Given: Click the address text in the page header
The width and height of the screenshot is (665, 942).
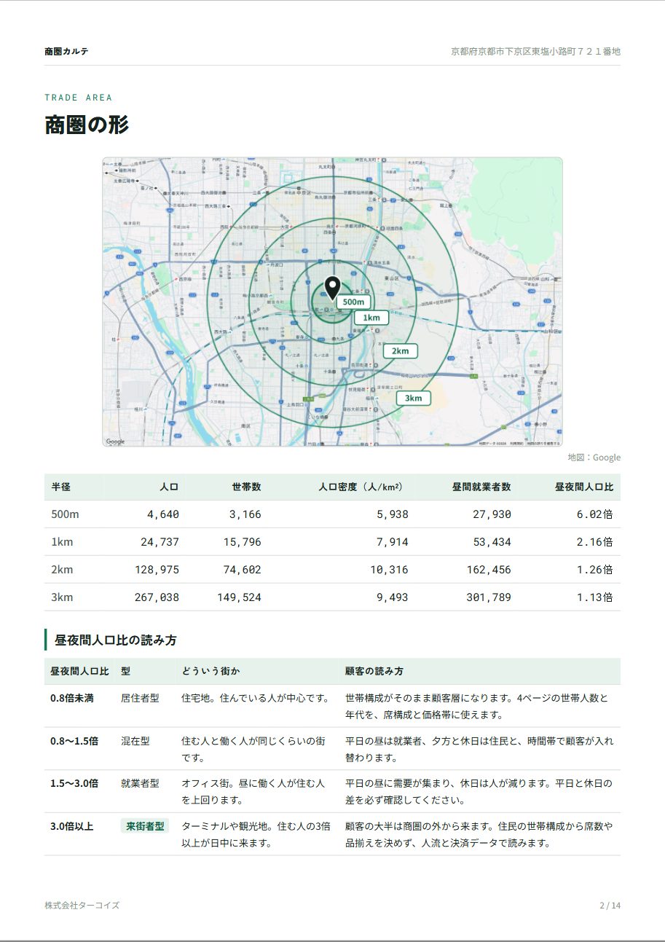Looking at the screenshot, I should 535,52.
